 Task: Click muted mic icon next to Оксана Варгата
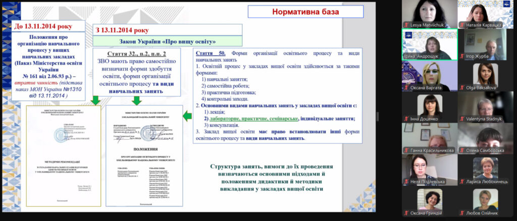point(406,87)
